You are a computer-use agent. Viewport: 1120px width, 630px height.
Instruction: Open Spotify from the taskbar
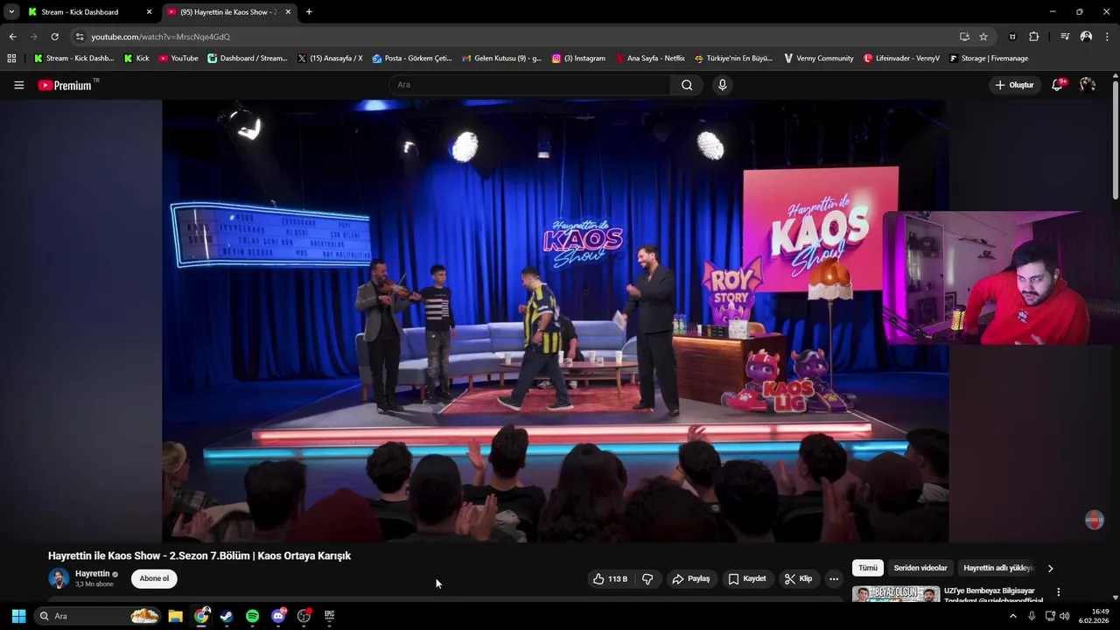252,616
